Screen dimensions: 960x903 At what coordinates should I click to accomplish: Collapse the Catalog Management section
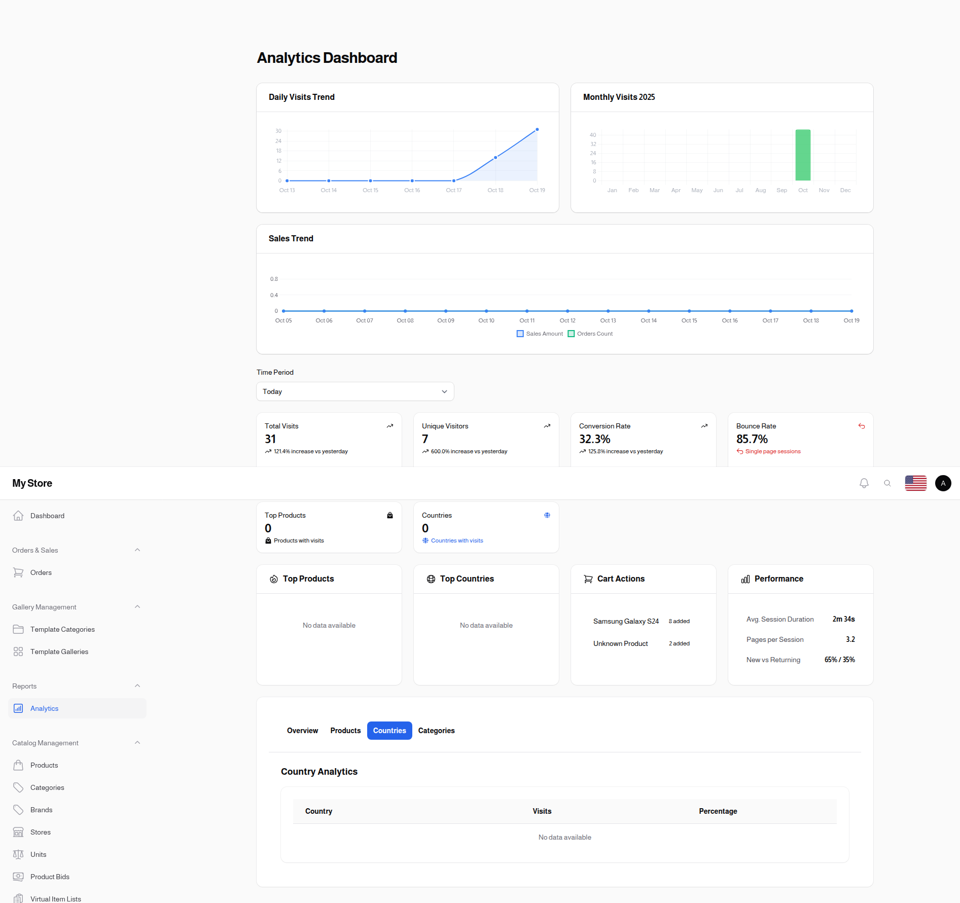137,742
